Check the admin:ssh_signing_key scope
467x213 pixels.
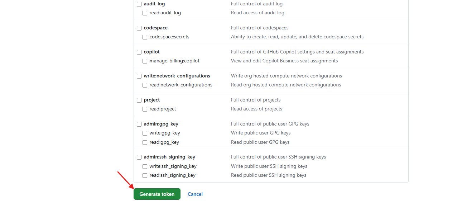click(139, 157)
